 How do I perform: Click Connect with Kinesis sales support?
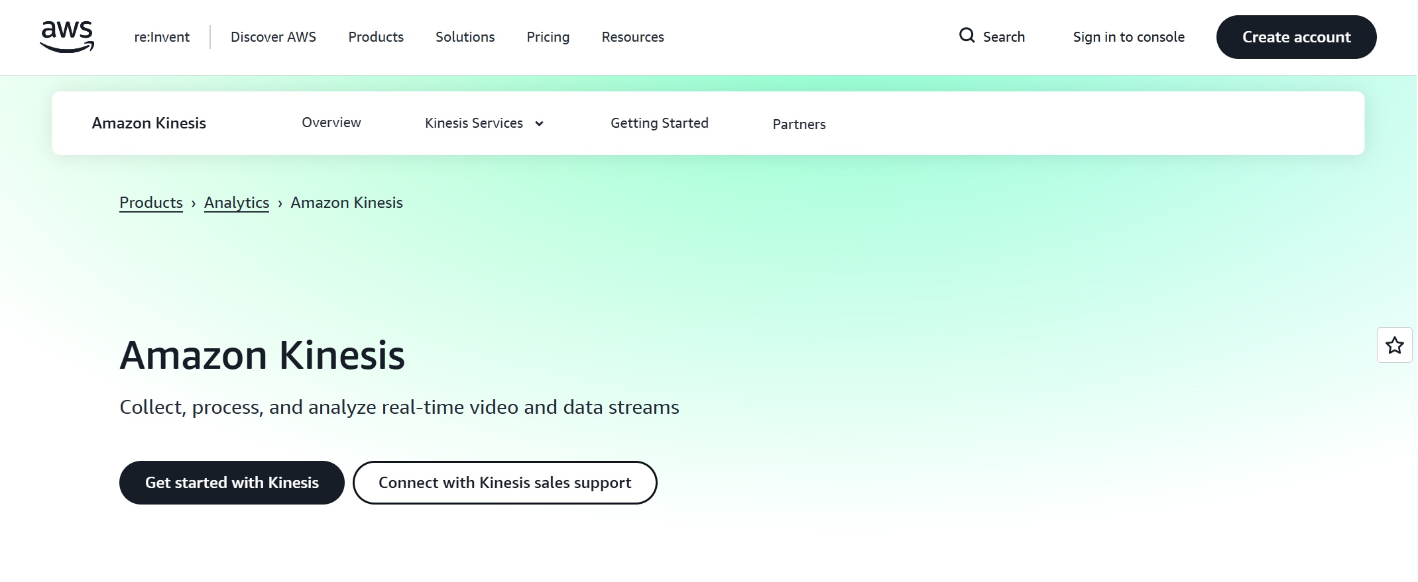click(504, 483)
